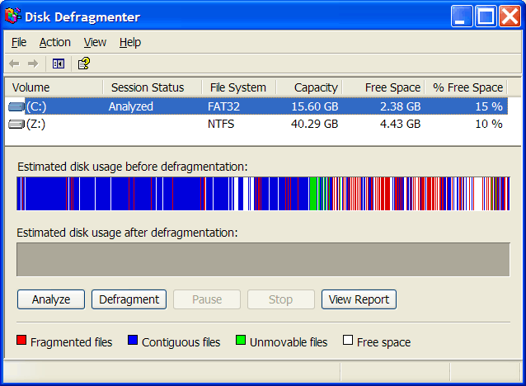The image size is (526, 386).
Task: Click the Disk Defragmenter title bar icon
Action: click(13, 16)
